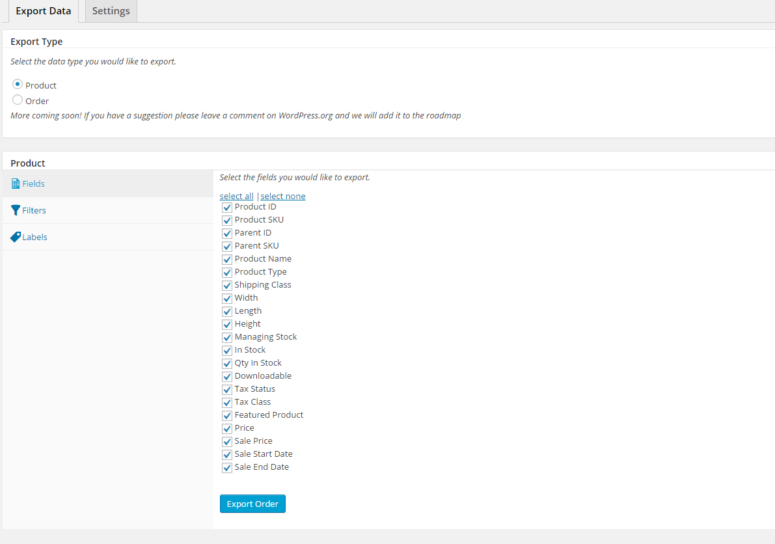Screen dimensions: 775x544
Task: Click the Fields document icon
Action: pyautogui.click(x=16, y=184)
